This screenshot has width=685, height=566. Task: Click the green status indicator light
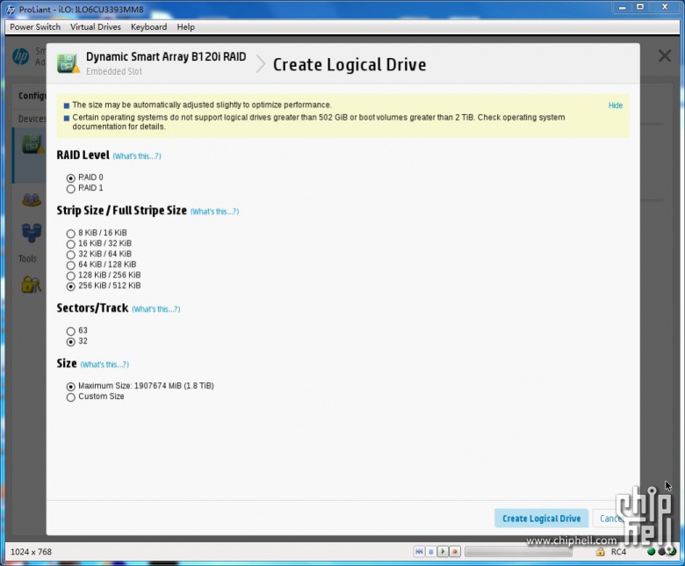point(651,552)
